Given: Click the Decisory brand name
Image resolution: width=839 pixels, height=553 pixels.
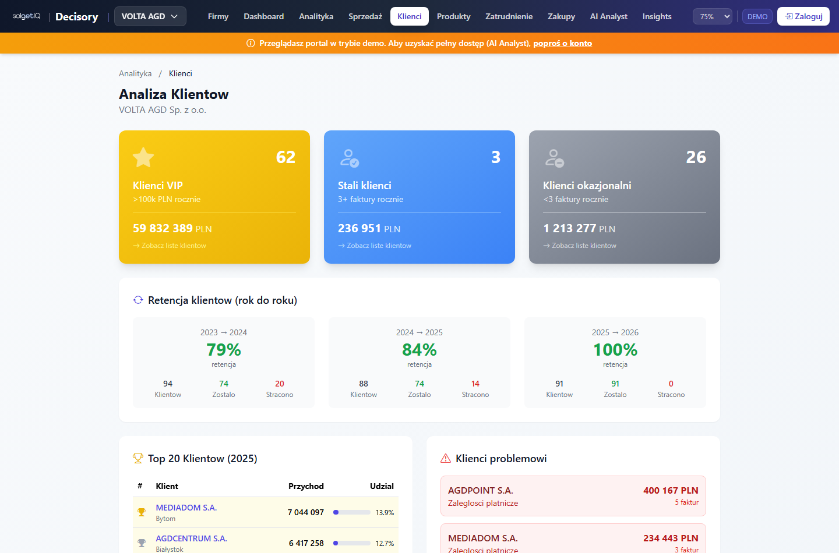Looking at the screenshot, I should pos(77,16).
